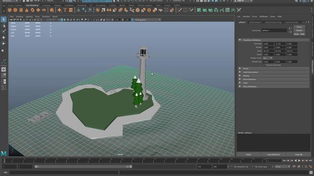Switch to two side-by-side panes layout
The height and width of the screenshot is (176, 314).
tap(3, 82)
